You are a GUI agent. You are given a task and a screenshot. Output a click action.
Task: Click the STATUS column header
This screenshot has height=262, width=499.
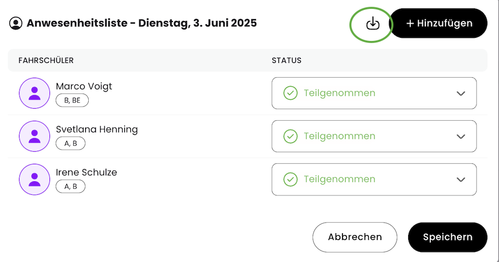pyautogui.click(x=286, y=60)
